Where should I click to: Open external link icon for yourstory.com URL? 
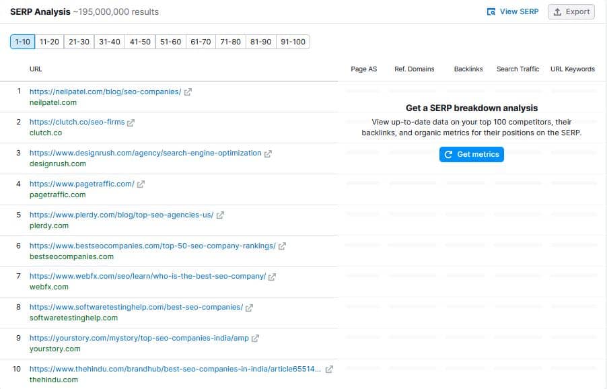[x=255, y=339]
